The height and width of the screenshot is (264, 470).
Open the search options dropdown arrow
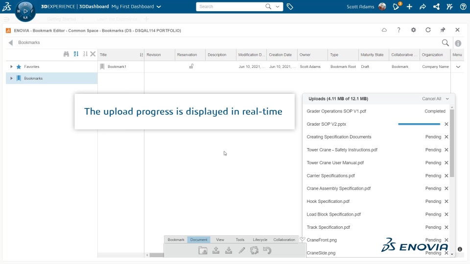(278, 6)
